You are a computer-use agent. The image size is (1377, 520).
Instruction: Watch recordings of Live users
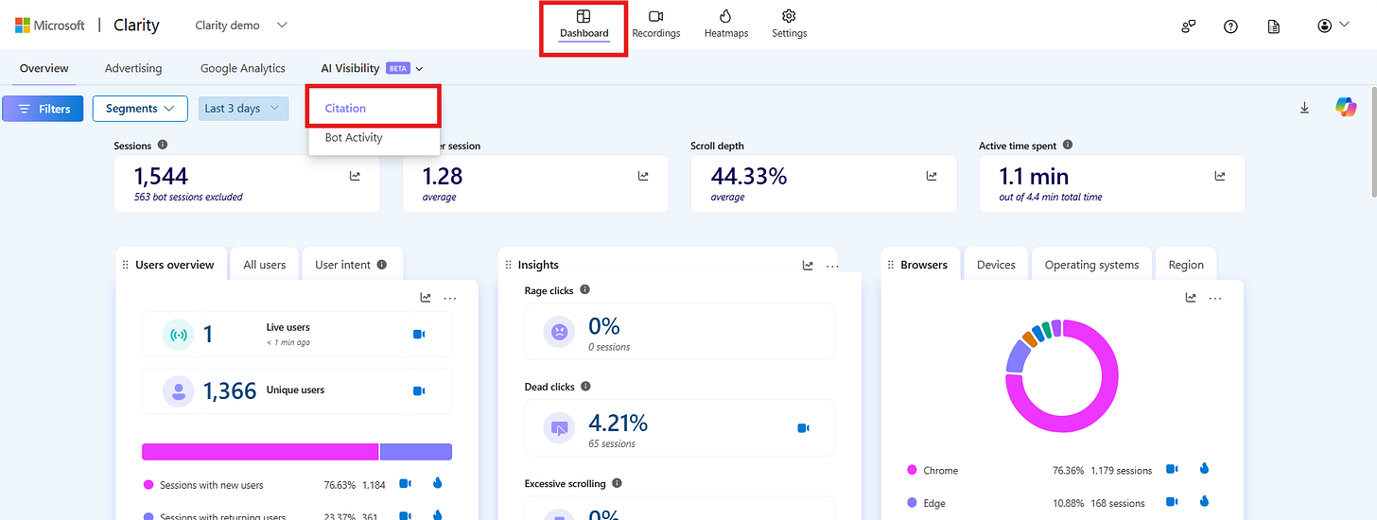(419, 335)
